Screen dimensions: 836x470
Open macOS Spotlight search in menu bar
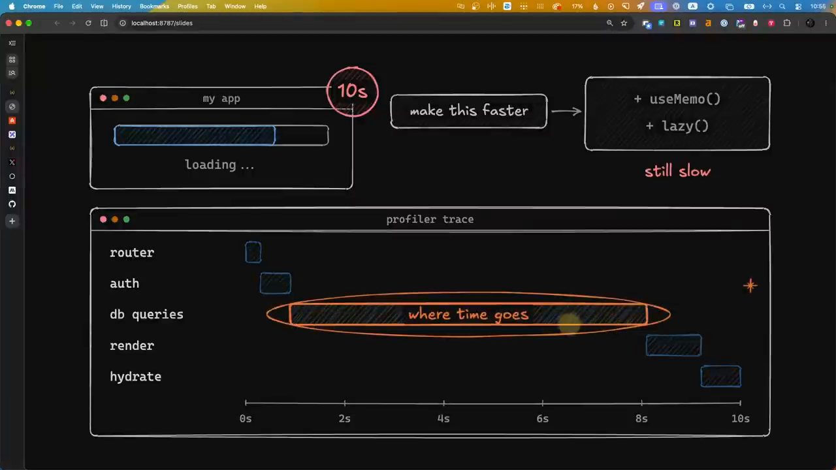pos(782,7)
